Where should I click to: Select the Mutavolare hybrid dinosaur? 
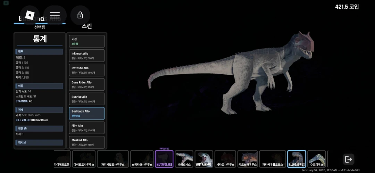point(164,159)
